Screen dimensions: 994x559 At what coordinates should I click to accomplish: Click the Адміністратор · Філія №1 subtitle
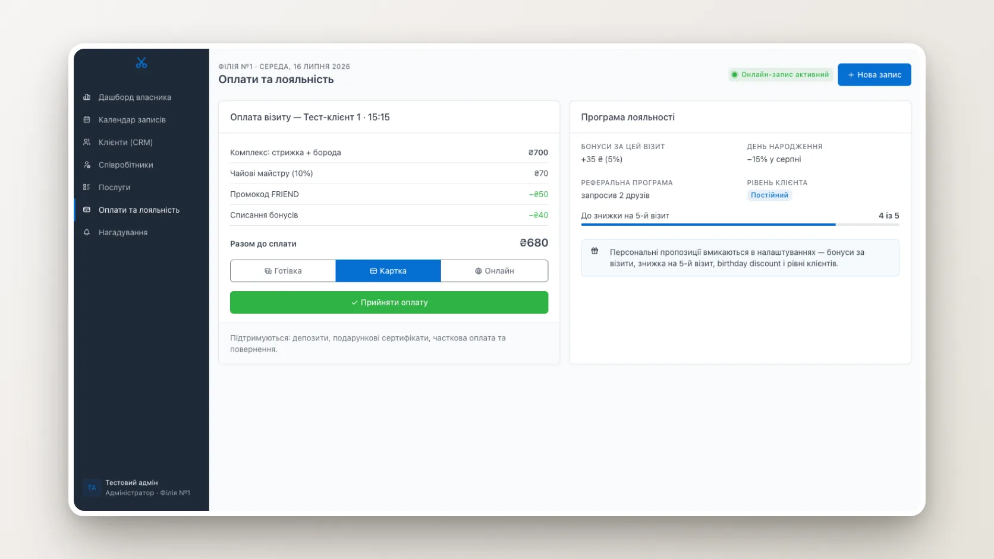pyautogui.click(x=147, y=493)
